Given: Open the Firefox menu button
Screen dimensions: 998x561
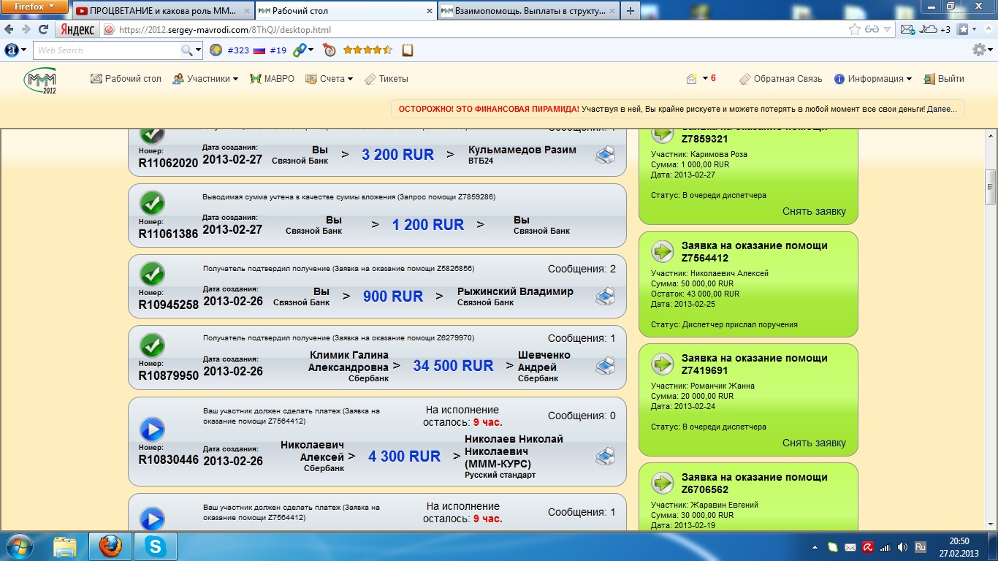Looking at the screenshot, I should point(34,7).
